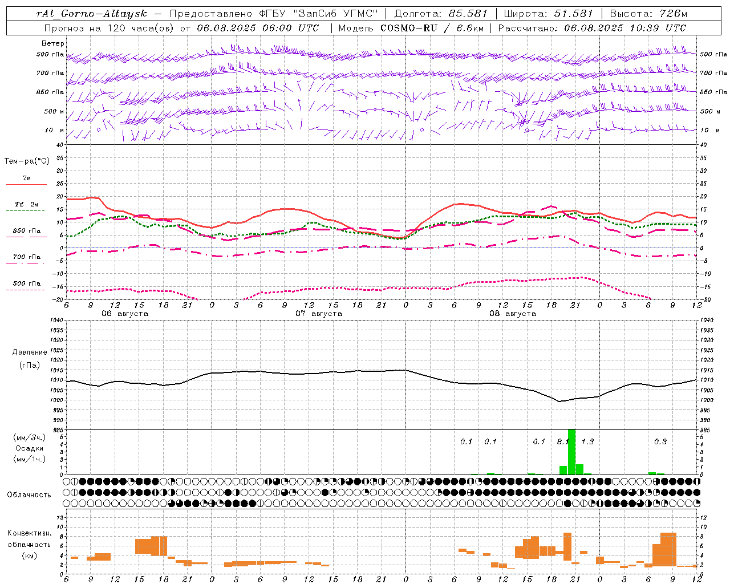The width and height of the screenshot is (730, 584).
Task: Select the (км) unit under convective cloudiness
Action: click(29, 555)
